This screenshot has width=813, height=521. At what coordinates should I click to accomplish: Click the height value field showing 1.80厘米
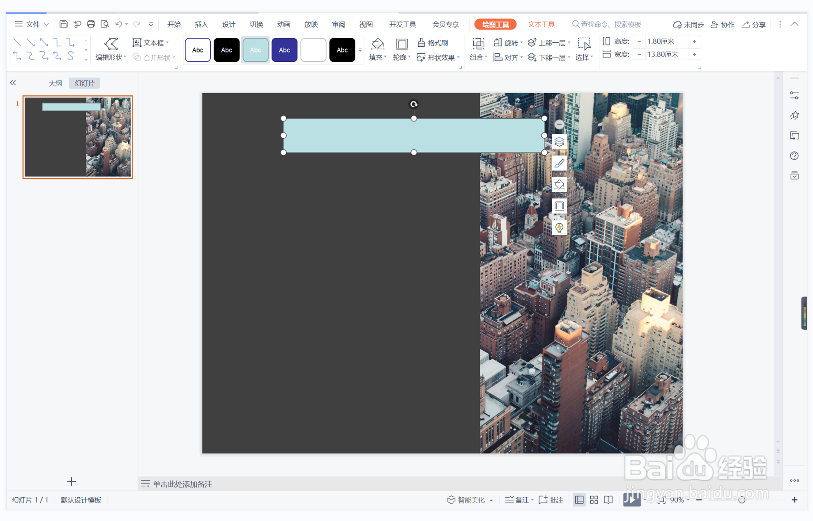click(x=665, y=41)
